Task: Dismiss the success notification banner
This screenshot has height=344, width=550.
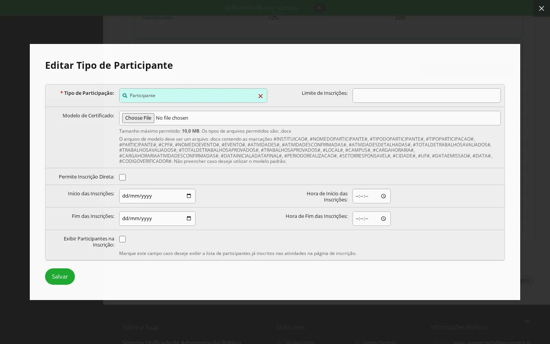Action: click(319, 8)
